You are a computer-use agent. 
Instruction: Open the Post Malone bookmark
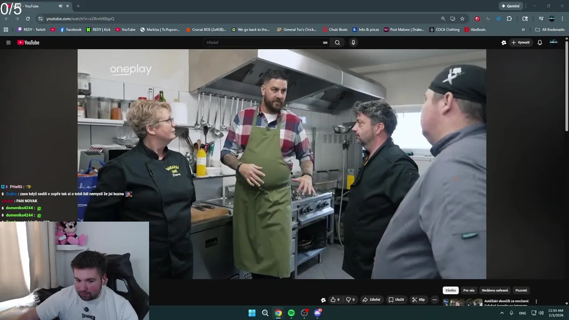pos(404,30)
